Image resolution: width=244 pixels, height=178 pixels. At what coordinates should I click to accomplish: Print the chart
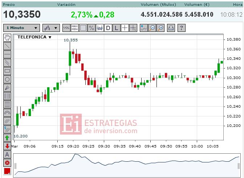(171, 28)
